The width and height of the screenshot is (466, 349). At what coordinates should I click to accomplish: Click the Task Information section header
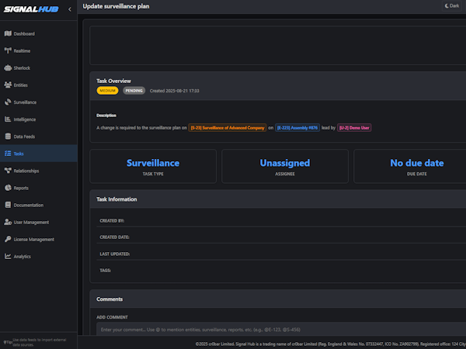[x=278, y=199]
